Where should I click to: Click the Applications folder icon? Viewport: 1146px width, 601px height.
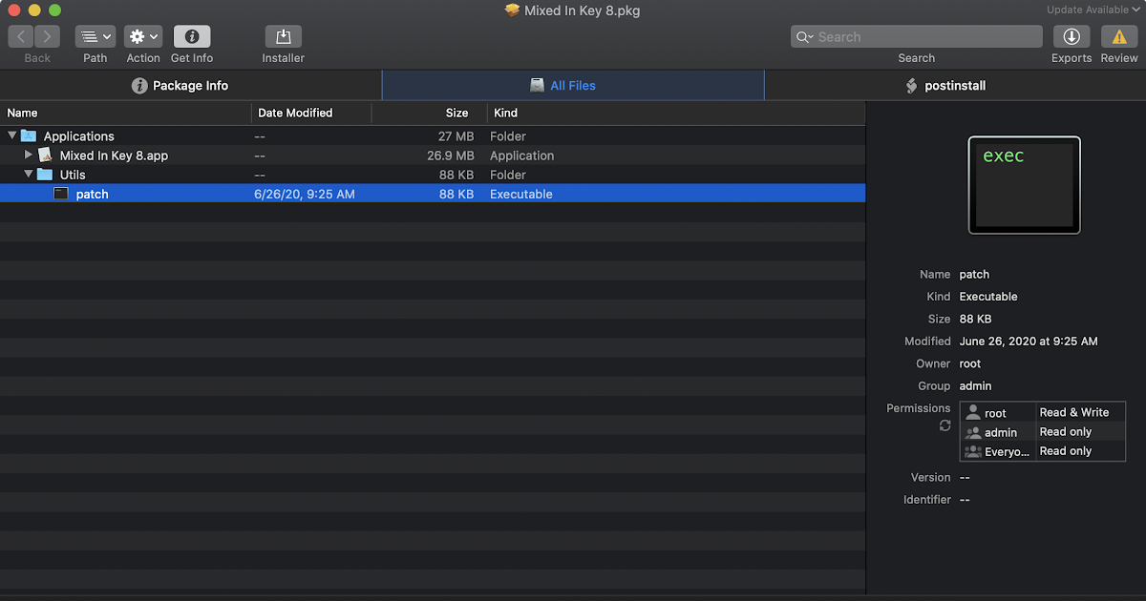(x=29, y=136)
